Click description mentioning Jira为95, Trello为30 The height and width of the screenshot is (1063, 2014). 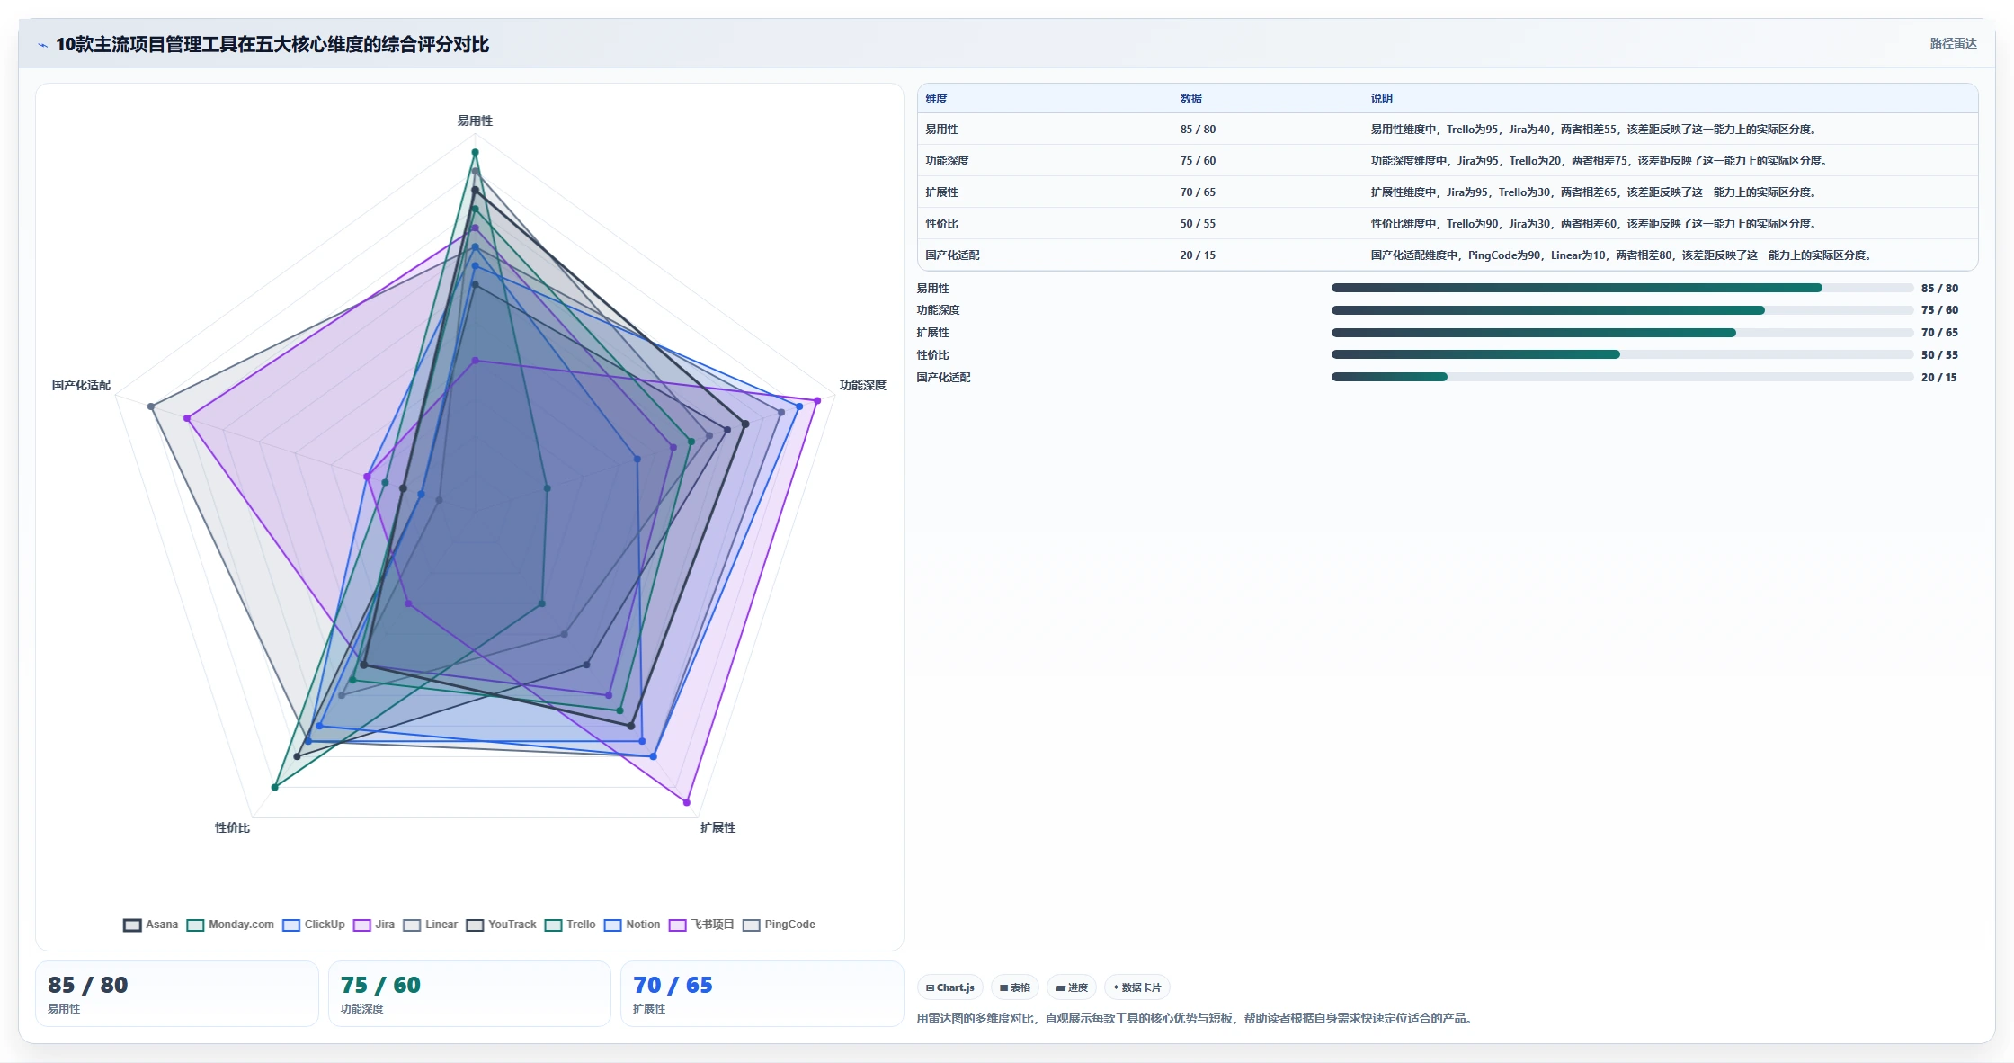point(1594,192)
